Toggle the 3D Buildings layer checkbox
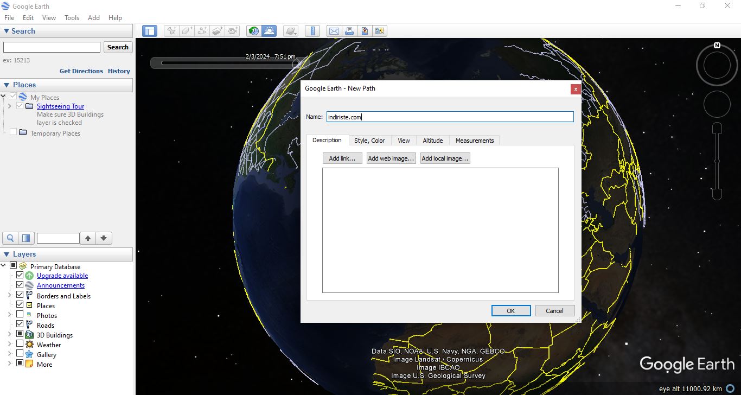741x395 pixels. 20,334
